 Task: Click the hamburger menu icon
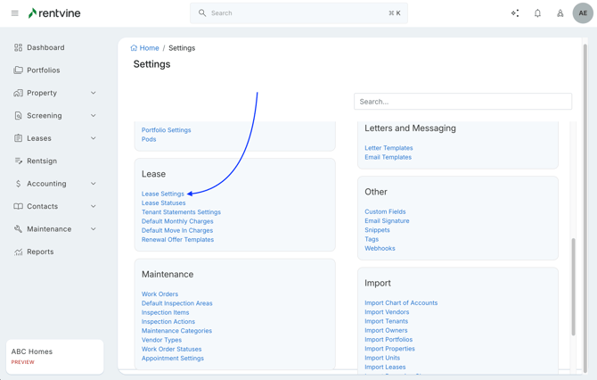14,13
